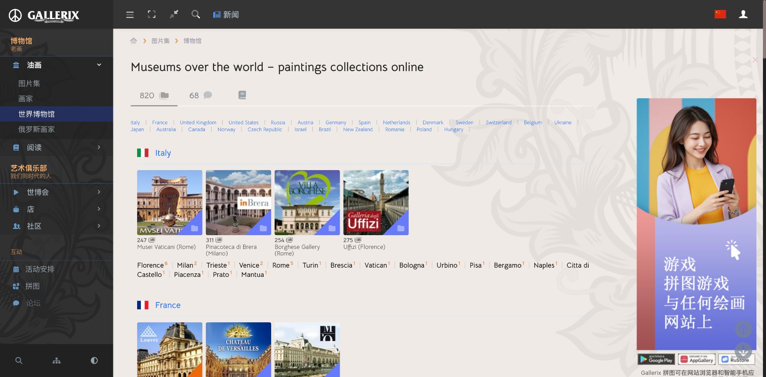Click sidebar bottom search icon
The image size is (766, 377).
(x=19, y=360)
